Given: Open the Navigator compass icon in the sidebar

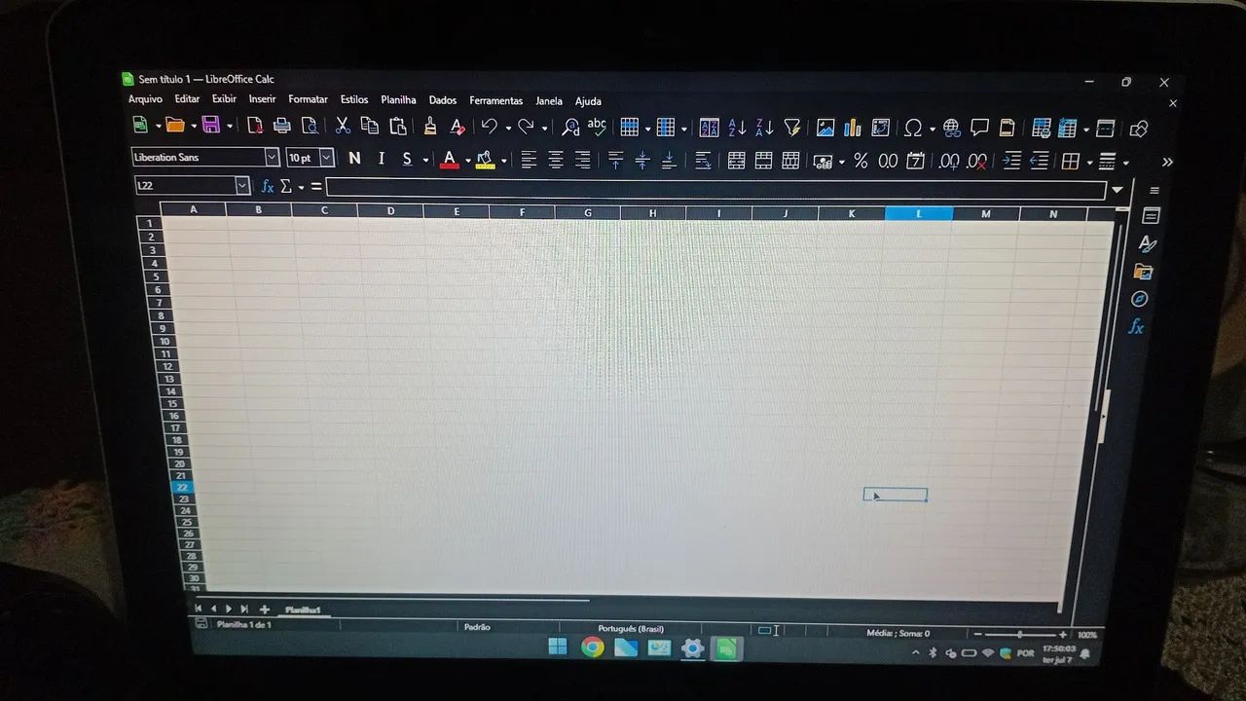Looking at the screenshot, I should pyautogui.click(x=1140, y=299).
